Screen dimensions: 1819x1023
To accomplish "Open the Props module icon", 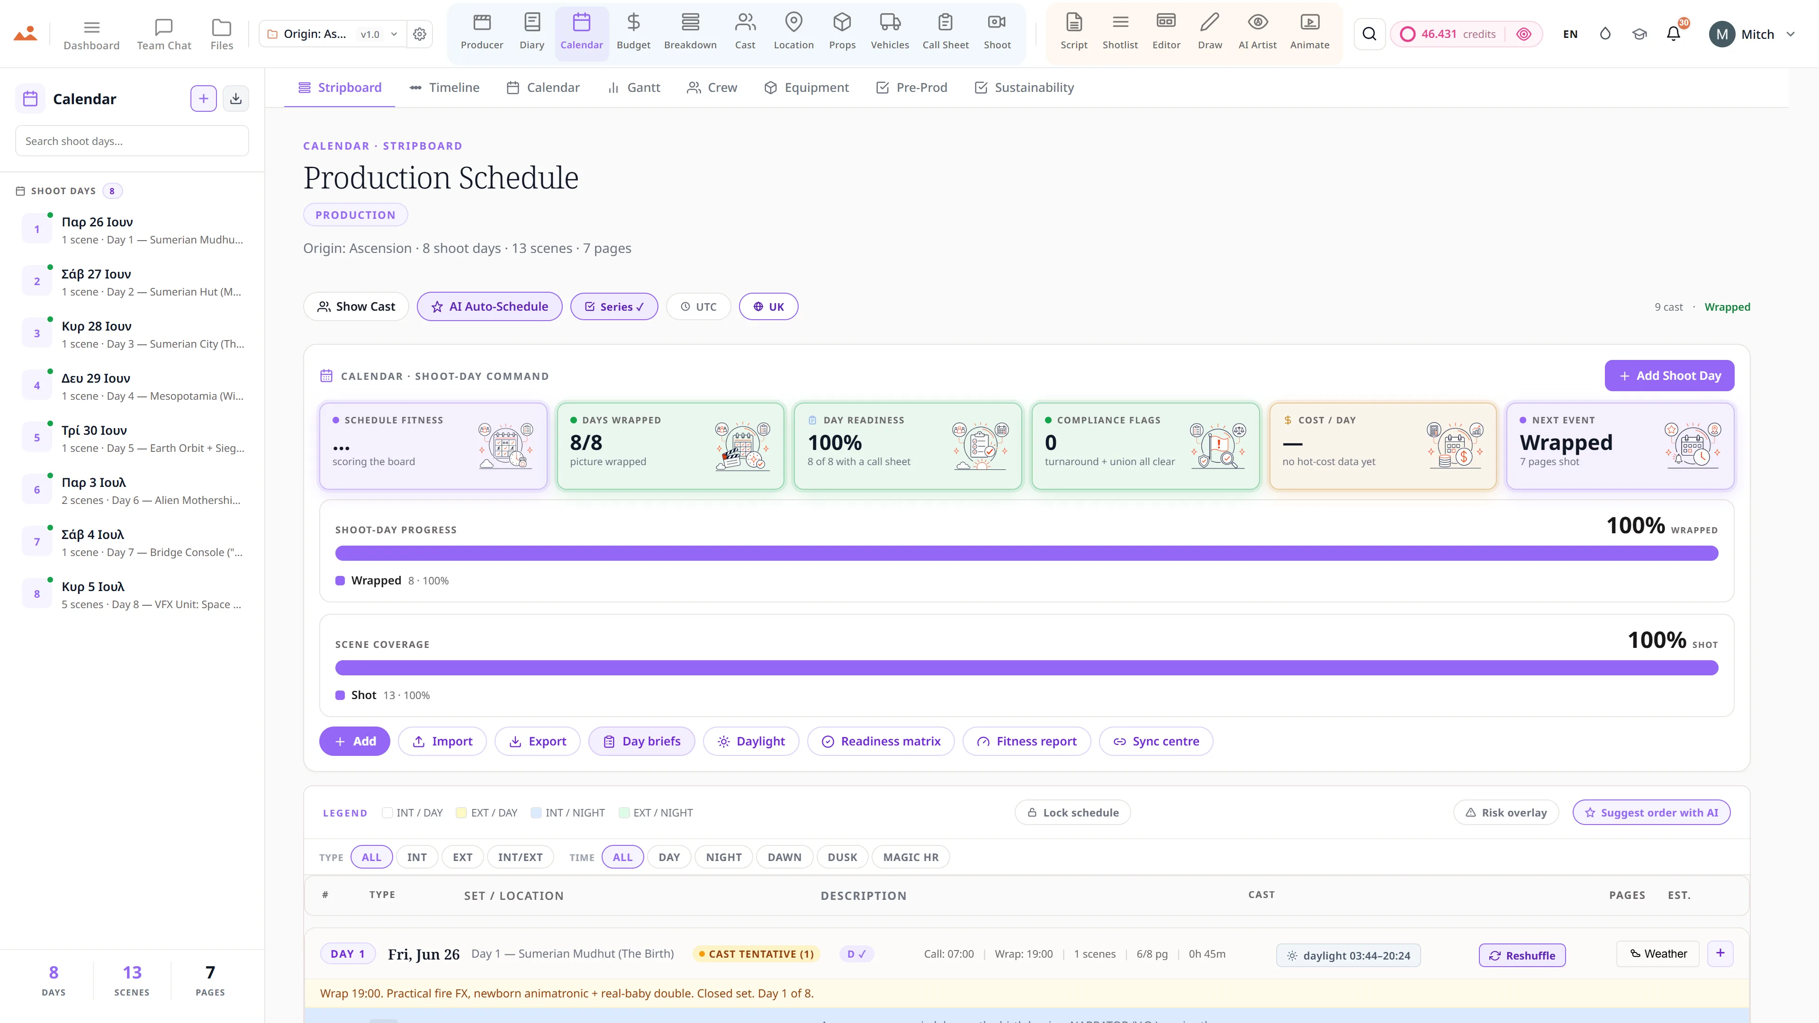I will 842,23.
